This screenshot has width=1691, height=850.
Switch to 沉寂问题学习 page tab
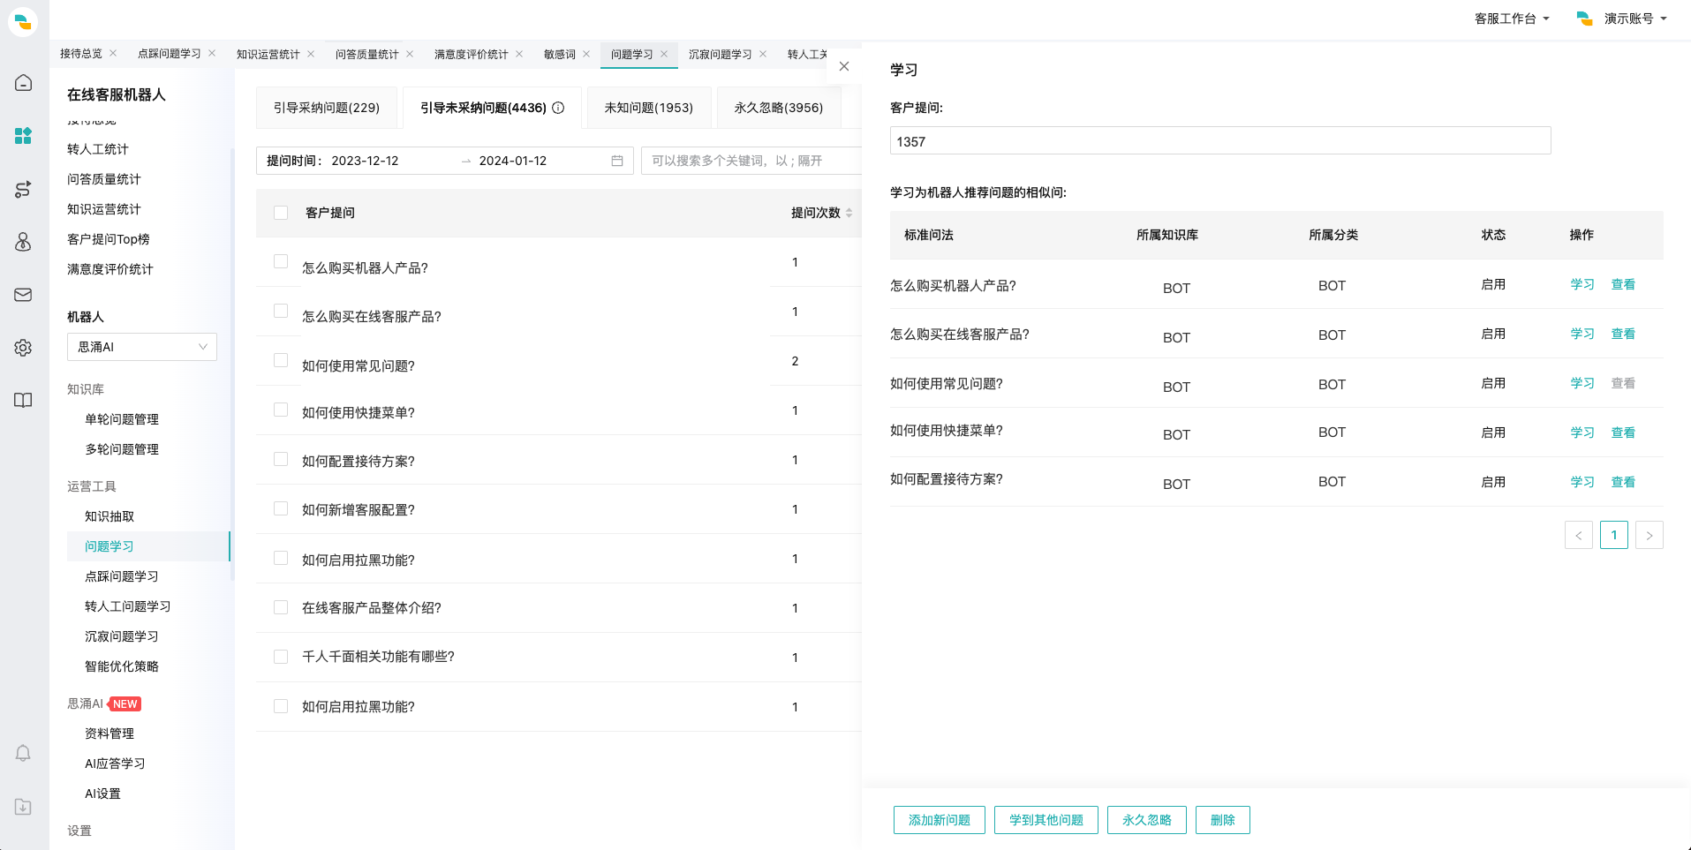(x=721, y=54)
